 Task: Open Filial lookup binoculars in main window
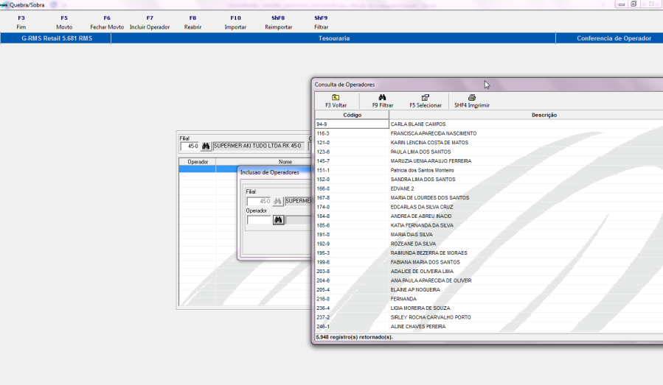pyautogui.click(x=206, y=146)
